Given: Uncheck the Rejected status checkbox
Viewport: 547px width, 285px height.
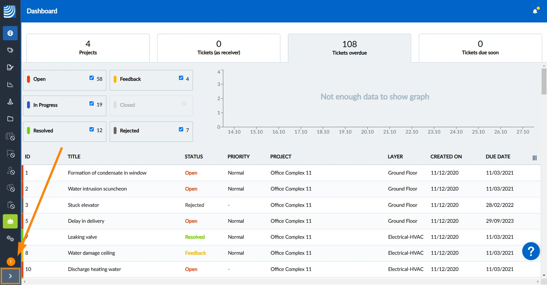Looking at the screenshot, I should tap(181, 129).
